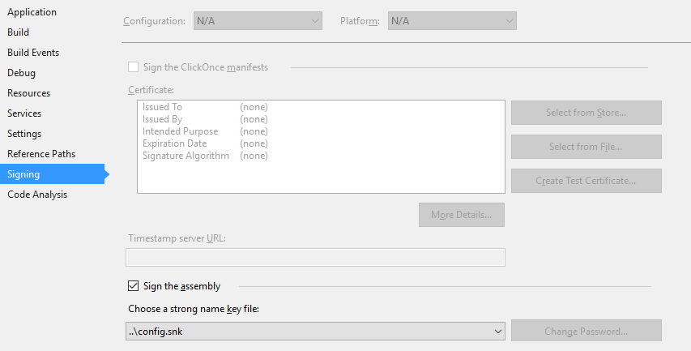Switch to the Build tab
The width and height of the screenshot is (691, 351).
pos(18,32)
